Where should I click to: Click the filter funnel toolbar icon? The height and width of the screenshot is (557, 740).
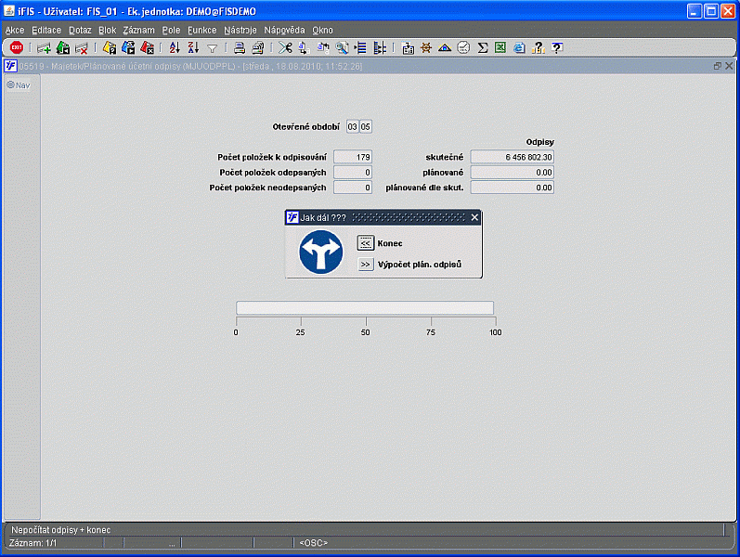coord(212,47)
